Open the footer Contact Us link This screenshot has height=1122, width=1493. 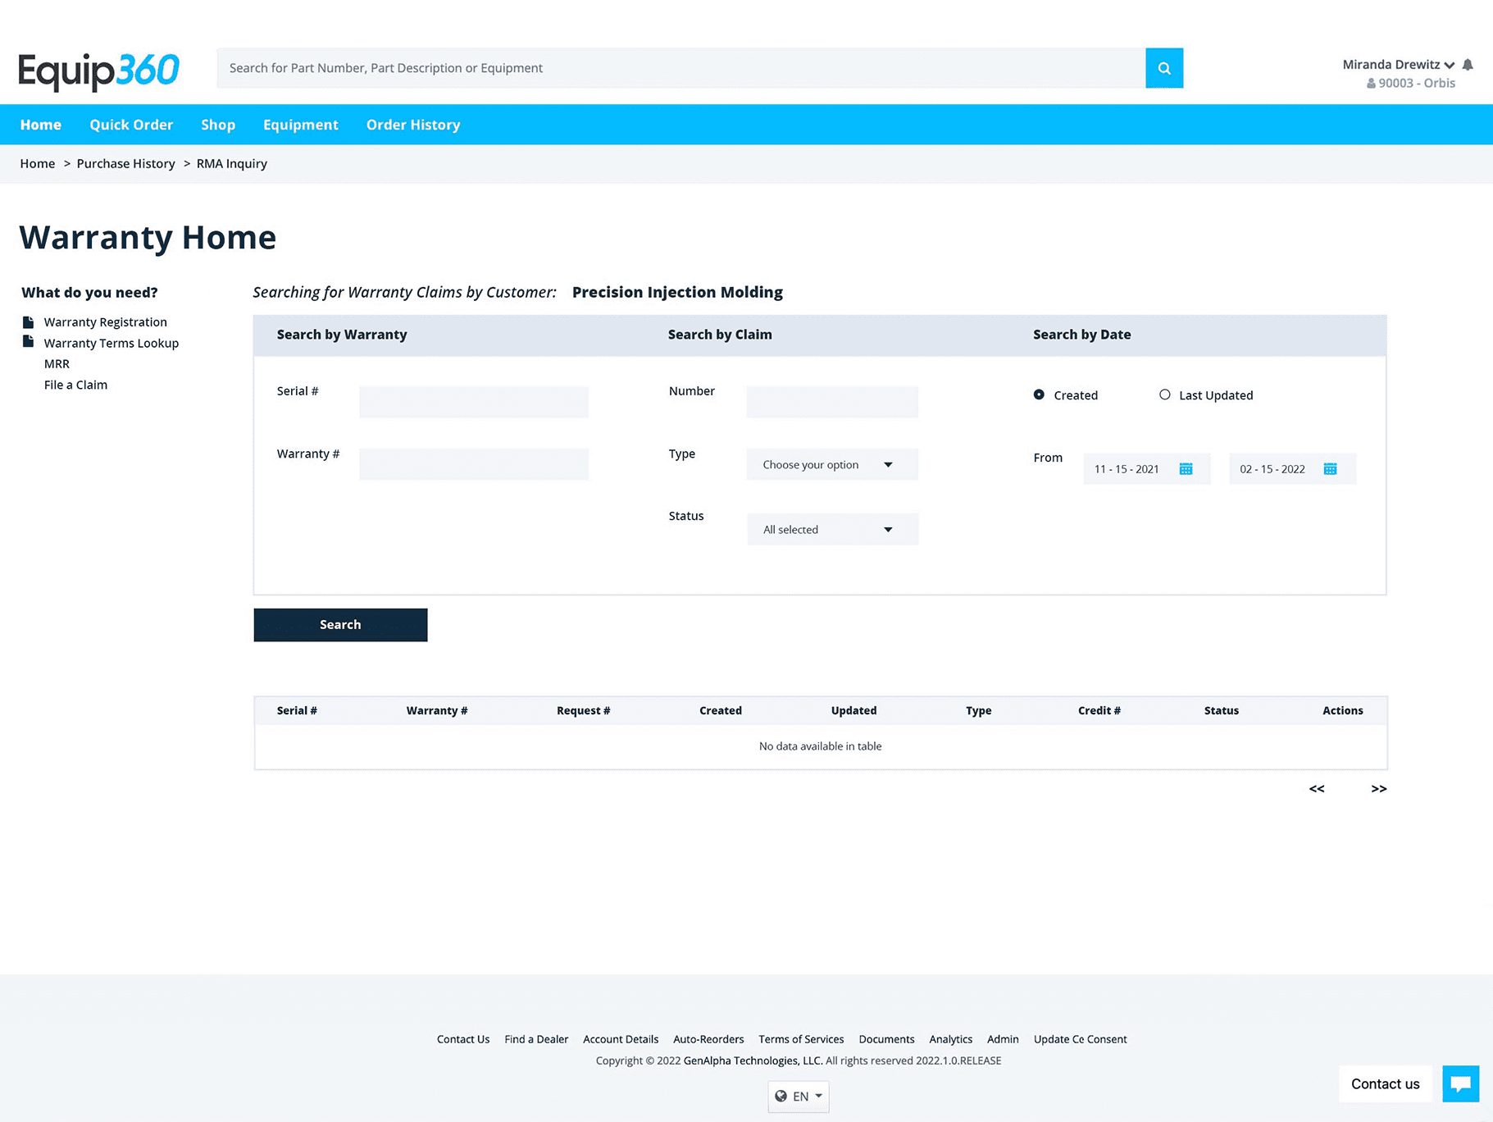point(463,1039)
